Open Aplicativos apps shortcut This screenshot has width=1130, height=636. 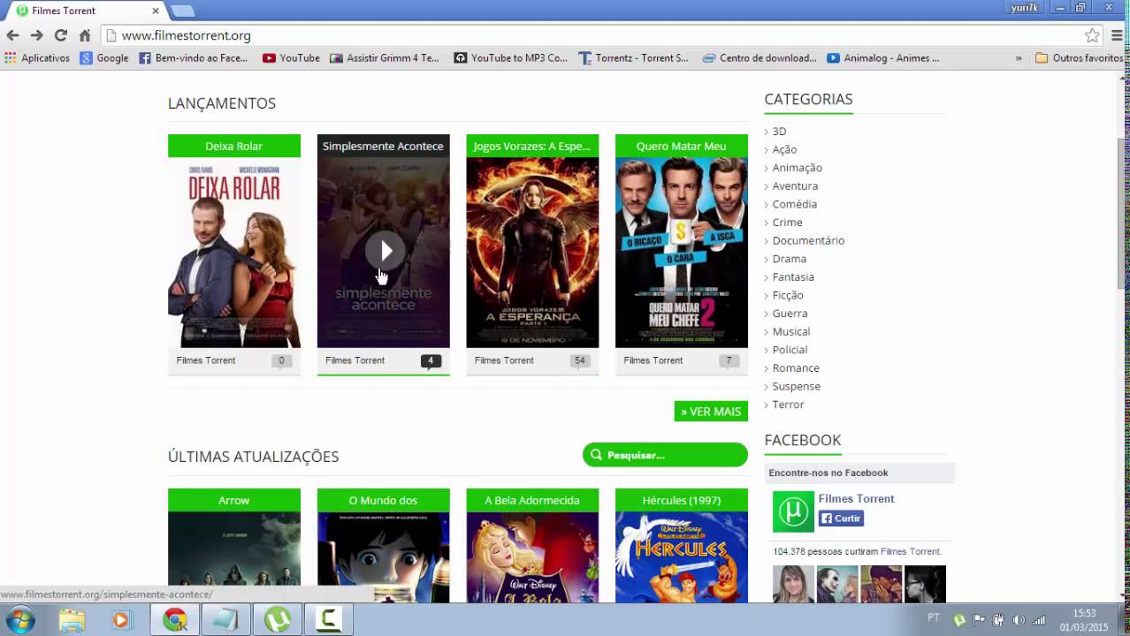37,58
